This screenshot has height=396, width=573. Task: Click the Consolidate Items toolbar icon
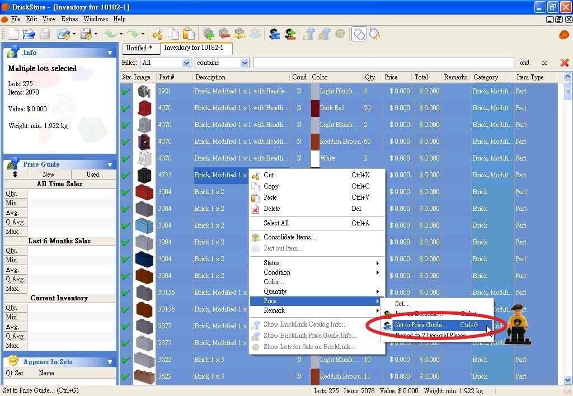[x=239, y=34]
